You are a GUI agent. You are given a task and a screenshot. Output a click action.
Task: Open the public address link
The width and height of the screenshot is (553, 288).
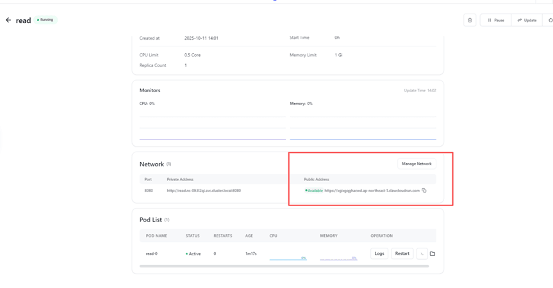372,191
